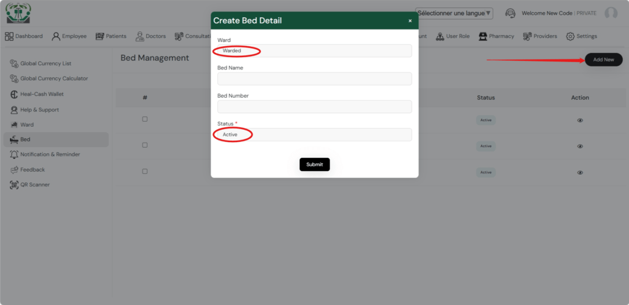
Task: Click the User Role icon
Action: tap(440, 36)
